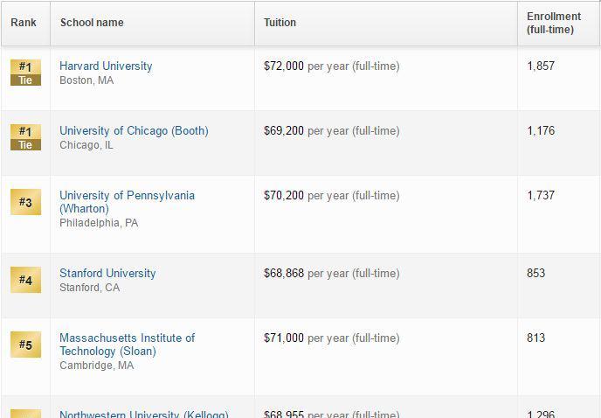Viewport: 601px width, 418px height.
Task: Click Wharton's $70,200 tuition cell
Action: click(x=332, y=195)
